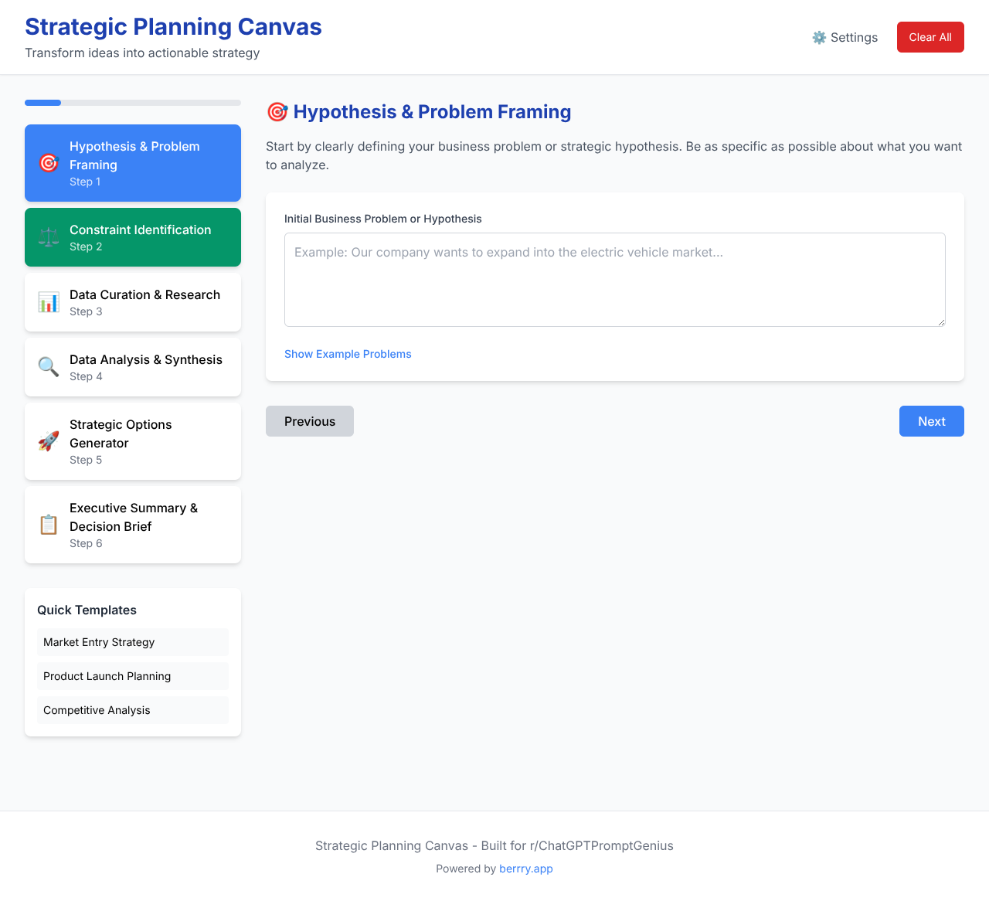Click the step progress bar
Image resolution: width=989 pixels, height=901 pixels.
(132, 102)
